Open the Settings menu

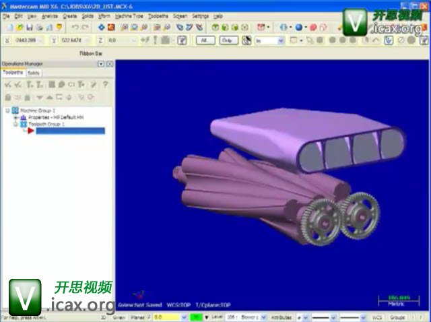(x=201, y=16)
